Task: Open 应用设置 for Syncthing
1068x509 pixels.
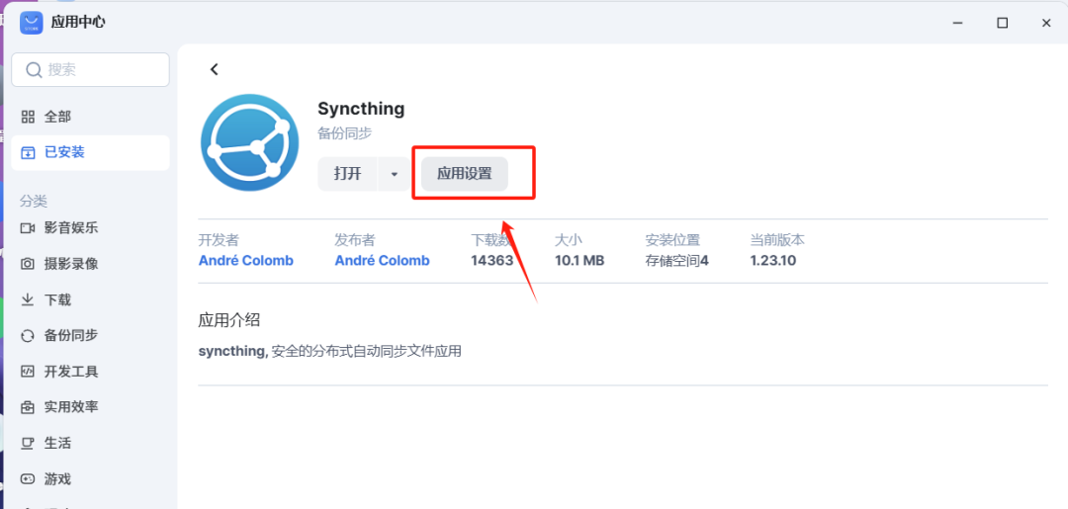Action: pos(465,174)
